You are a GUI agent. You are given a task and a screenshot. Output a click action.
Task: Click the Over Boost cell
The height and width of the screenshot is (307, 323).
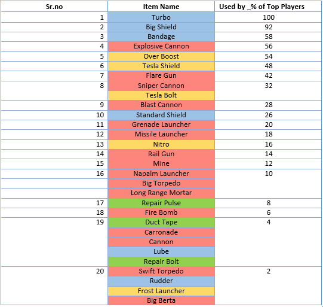161,56
